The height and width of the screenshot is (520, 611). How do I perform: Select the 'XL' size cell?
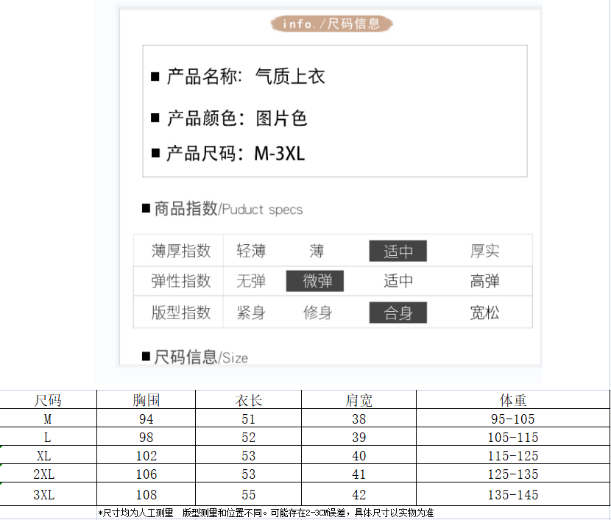(x=48, y=455)
